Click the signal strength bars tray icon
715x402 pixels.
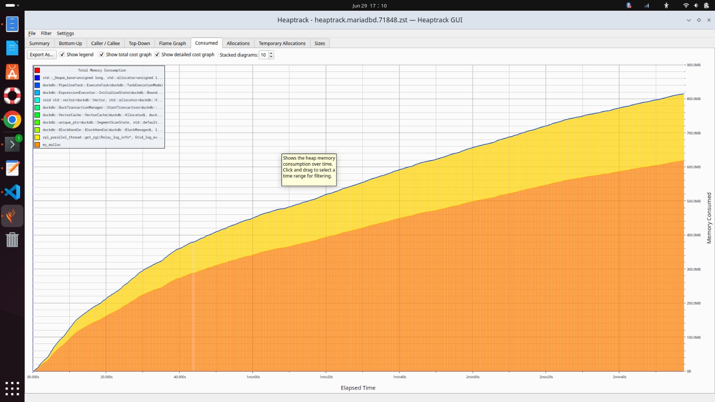[x=647, y=5]
